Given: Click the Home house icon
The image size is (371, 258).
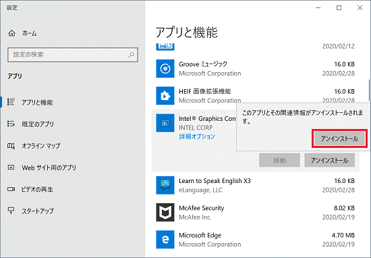Looking at the screenshot, I should pos(11,33).
